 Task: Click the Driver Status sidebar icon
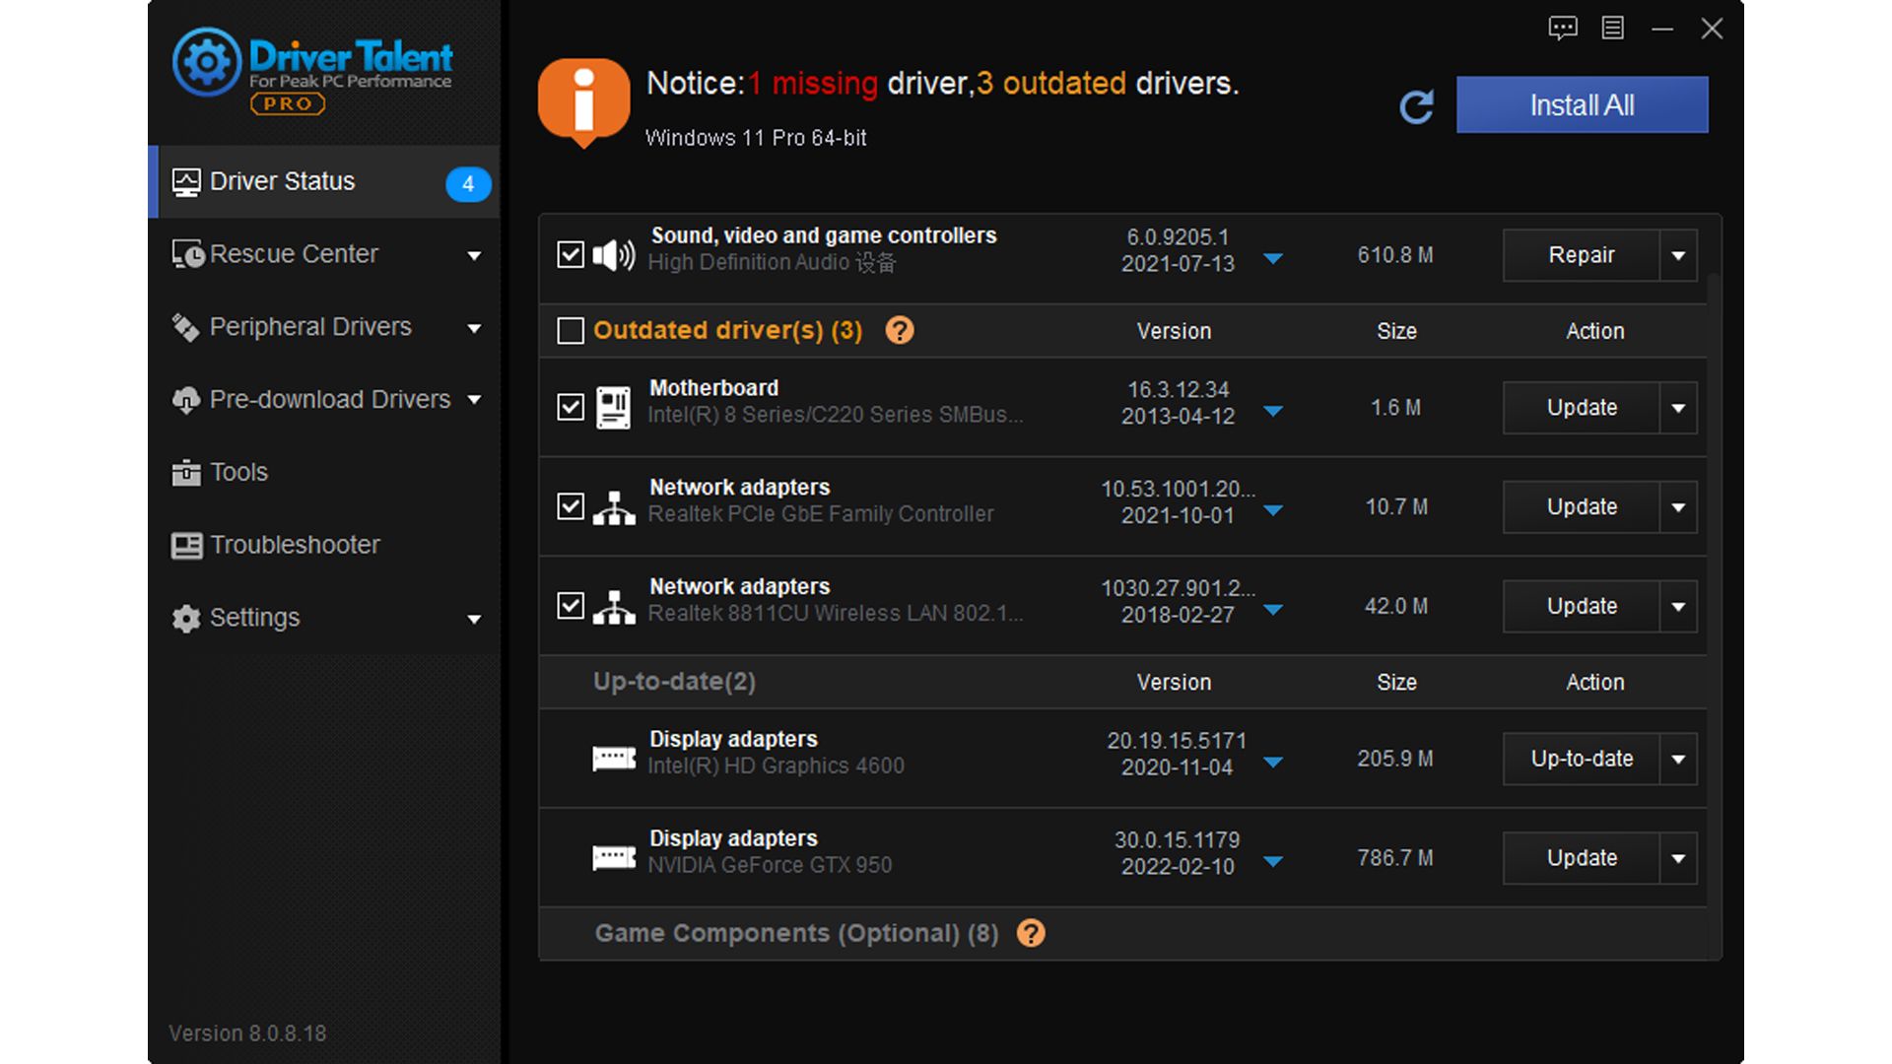click(x=186, y=181)
